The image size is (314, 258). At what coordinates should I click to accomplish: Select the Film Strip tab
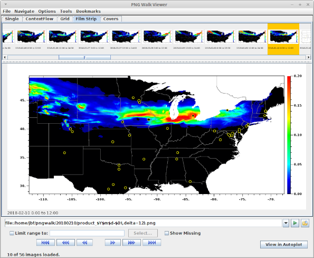coord(86,19)
